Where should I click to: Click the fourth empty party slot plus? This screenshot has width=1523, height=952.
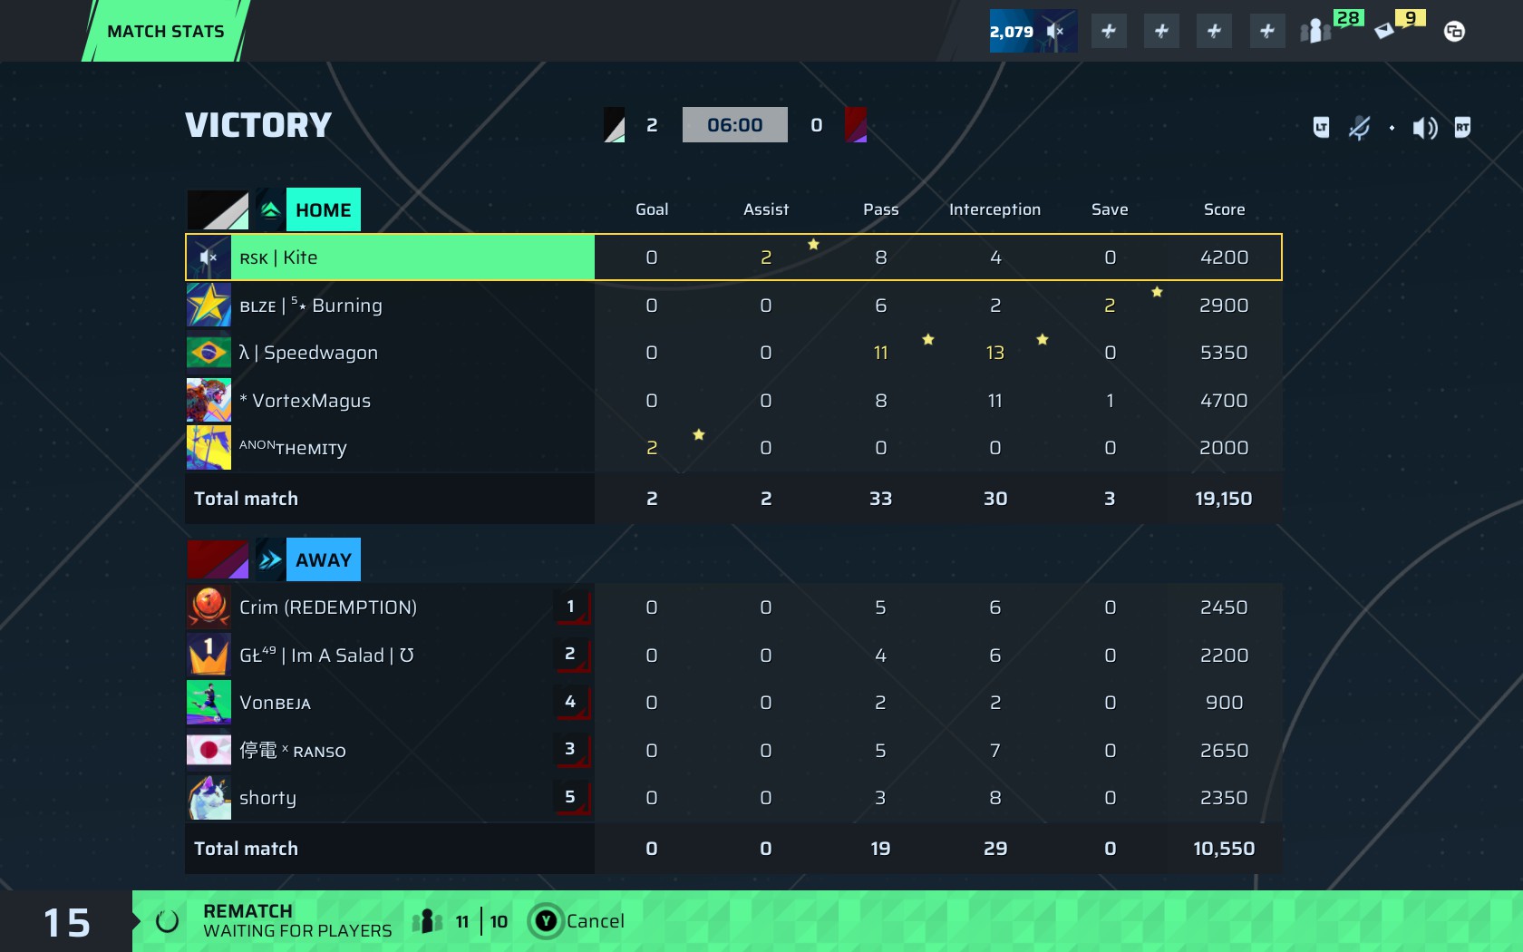[1267, 31]
